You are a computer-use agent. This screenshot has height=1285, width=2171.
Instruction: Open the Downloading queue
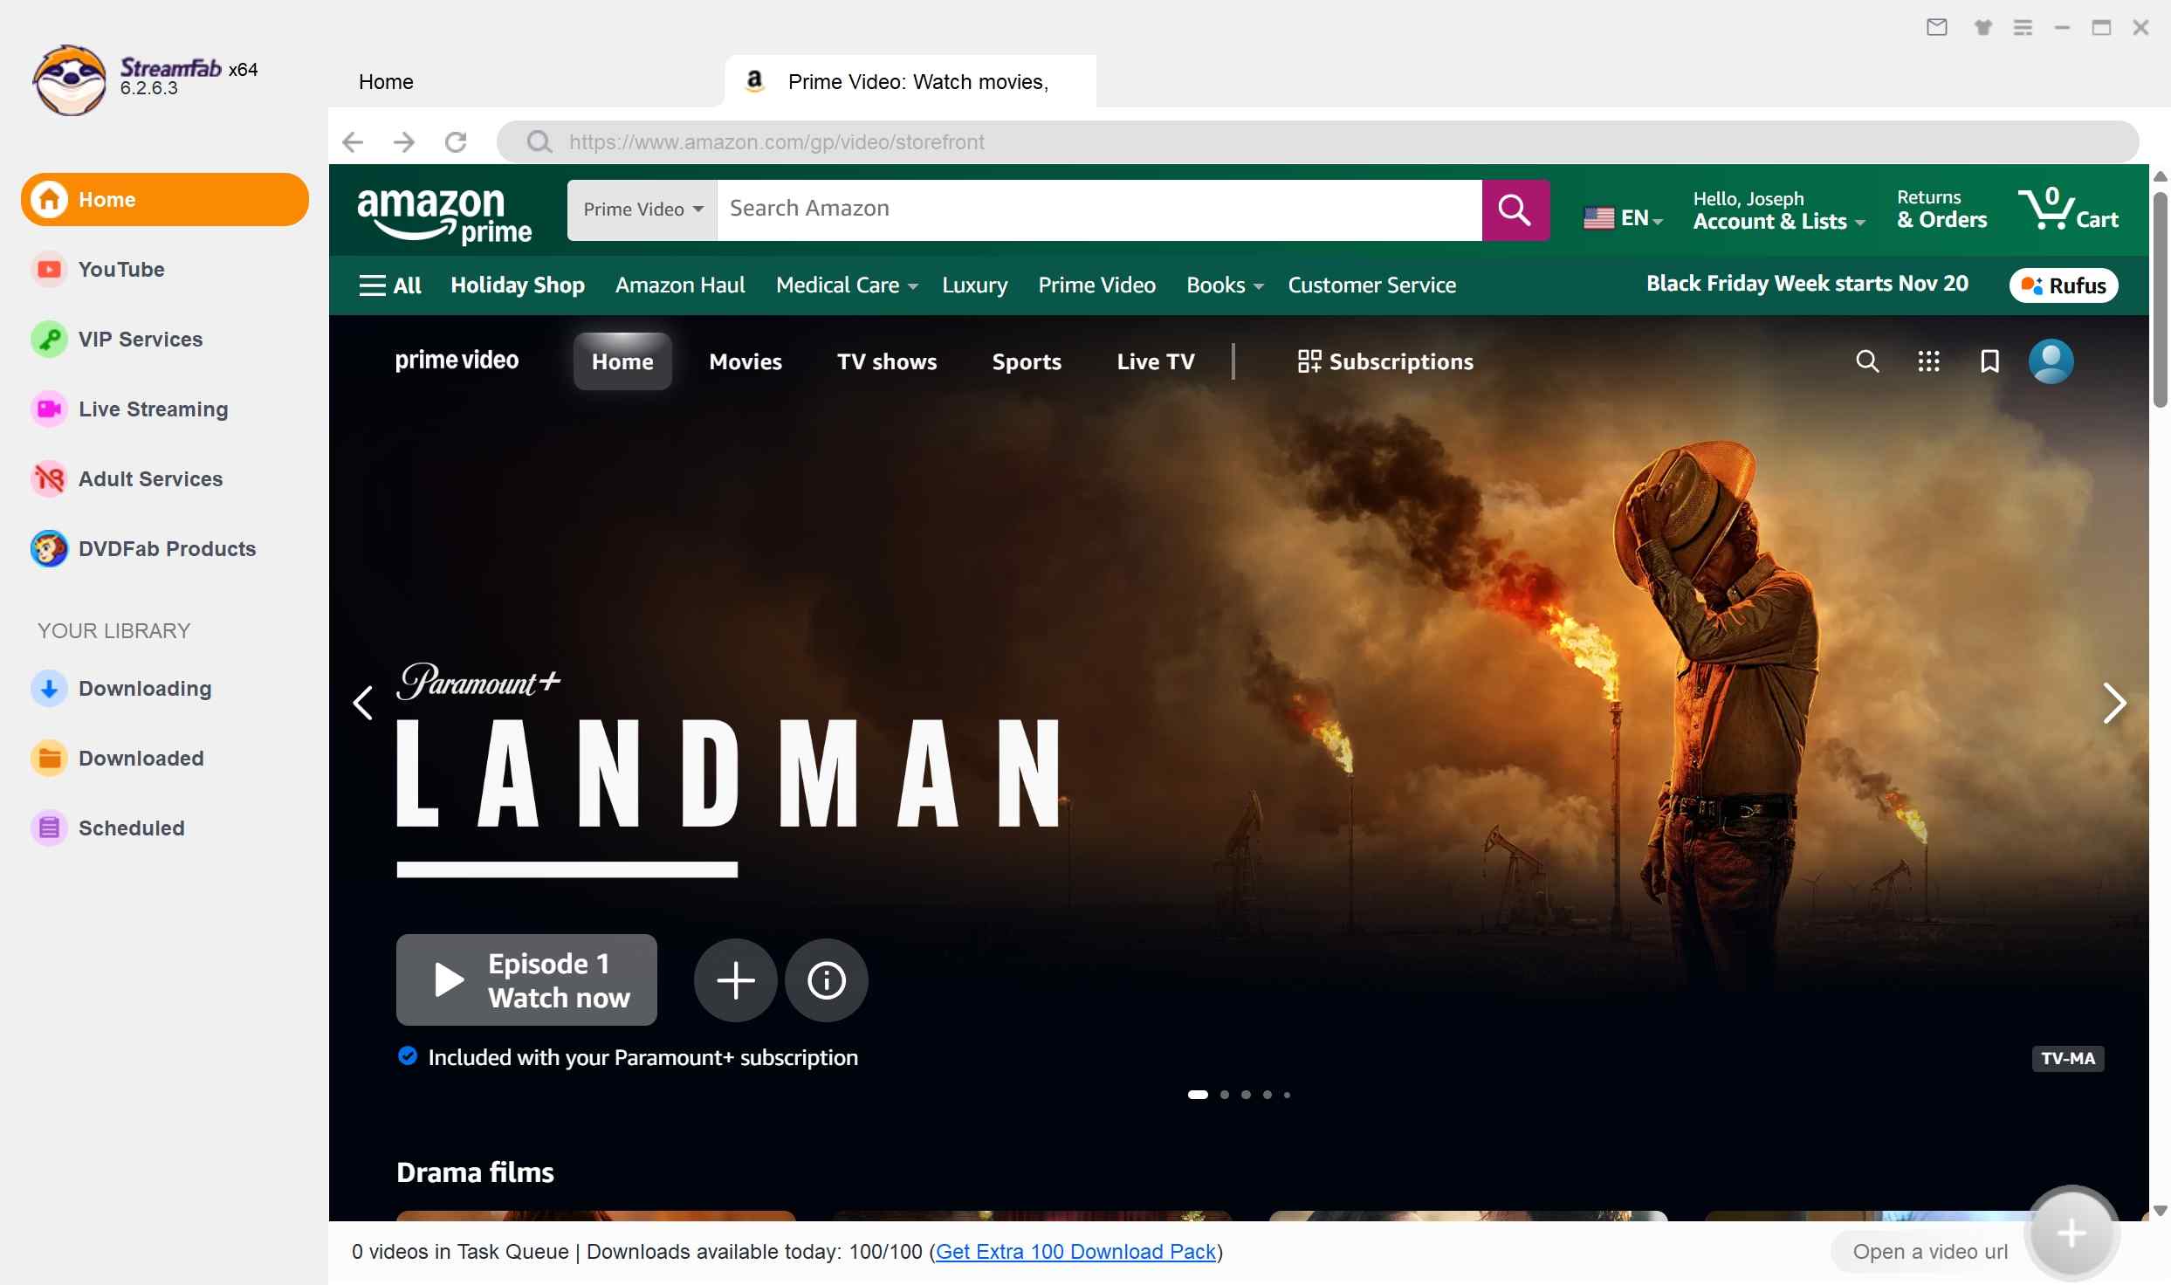click(146, 689)
